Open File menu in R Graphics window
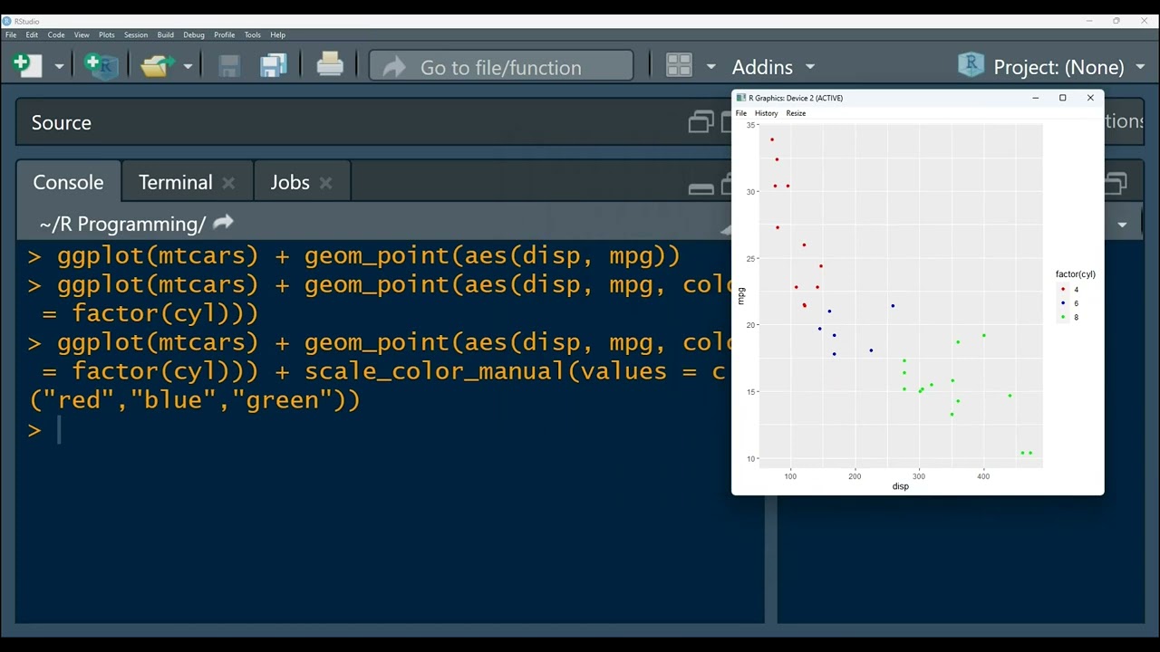Screen dimensions: 1160x652 [x=741, y=113]
